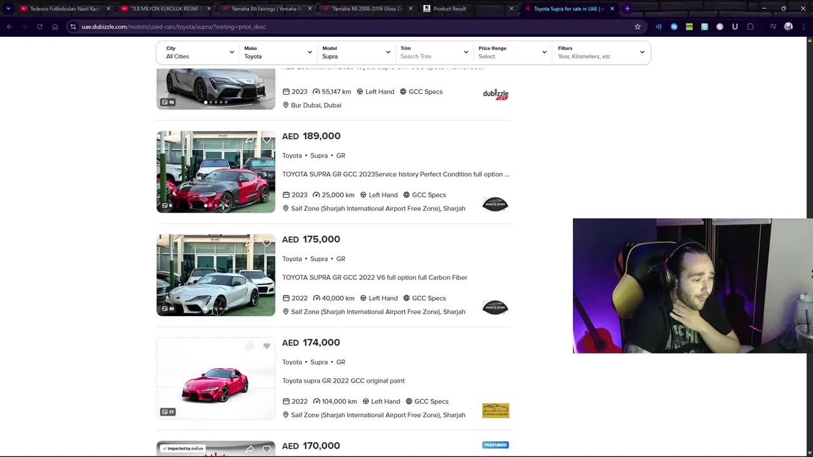The width and height of the screenshot is (813, 457).
Task: Close the Product Result tab
Action: pos(511,9)
